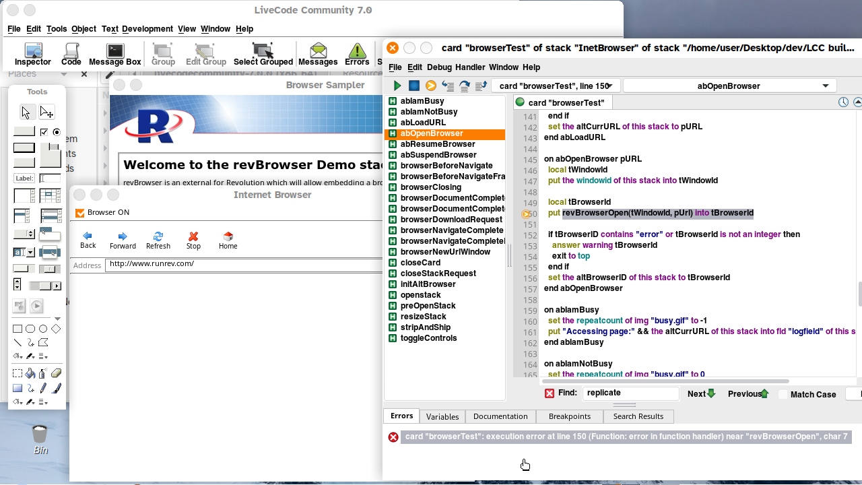The image size is (862, 485).
Task: Click the Find text field containing "replicate"
Action: click(x=630, y=393)
